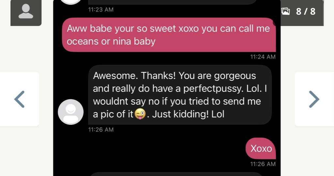Click the "8 / 8" image counter
Image resolution: width=334 pixels, height=176 pixels.
(306, 11)
